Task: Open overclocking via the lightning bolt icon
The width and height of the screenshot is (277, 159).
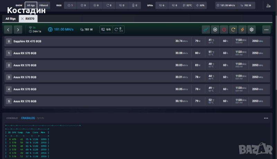Action: [x=242, y=30]
